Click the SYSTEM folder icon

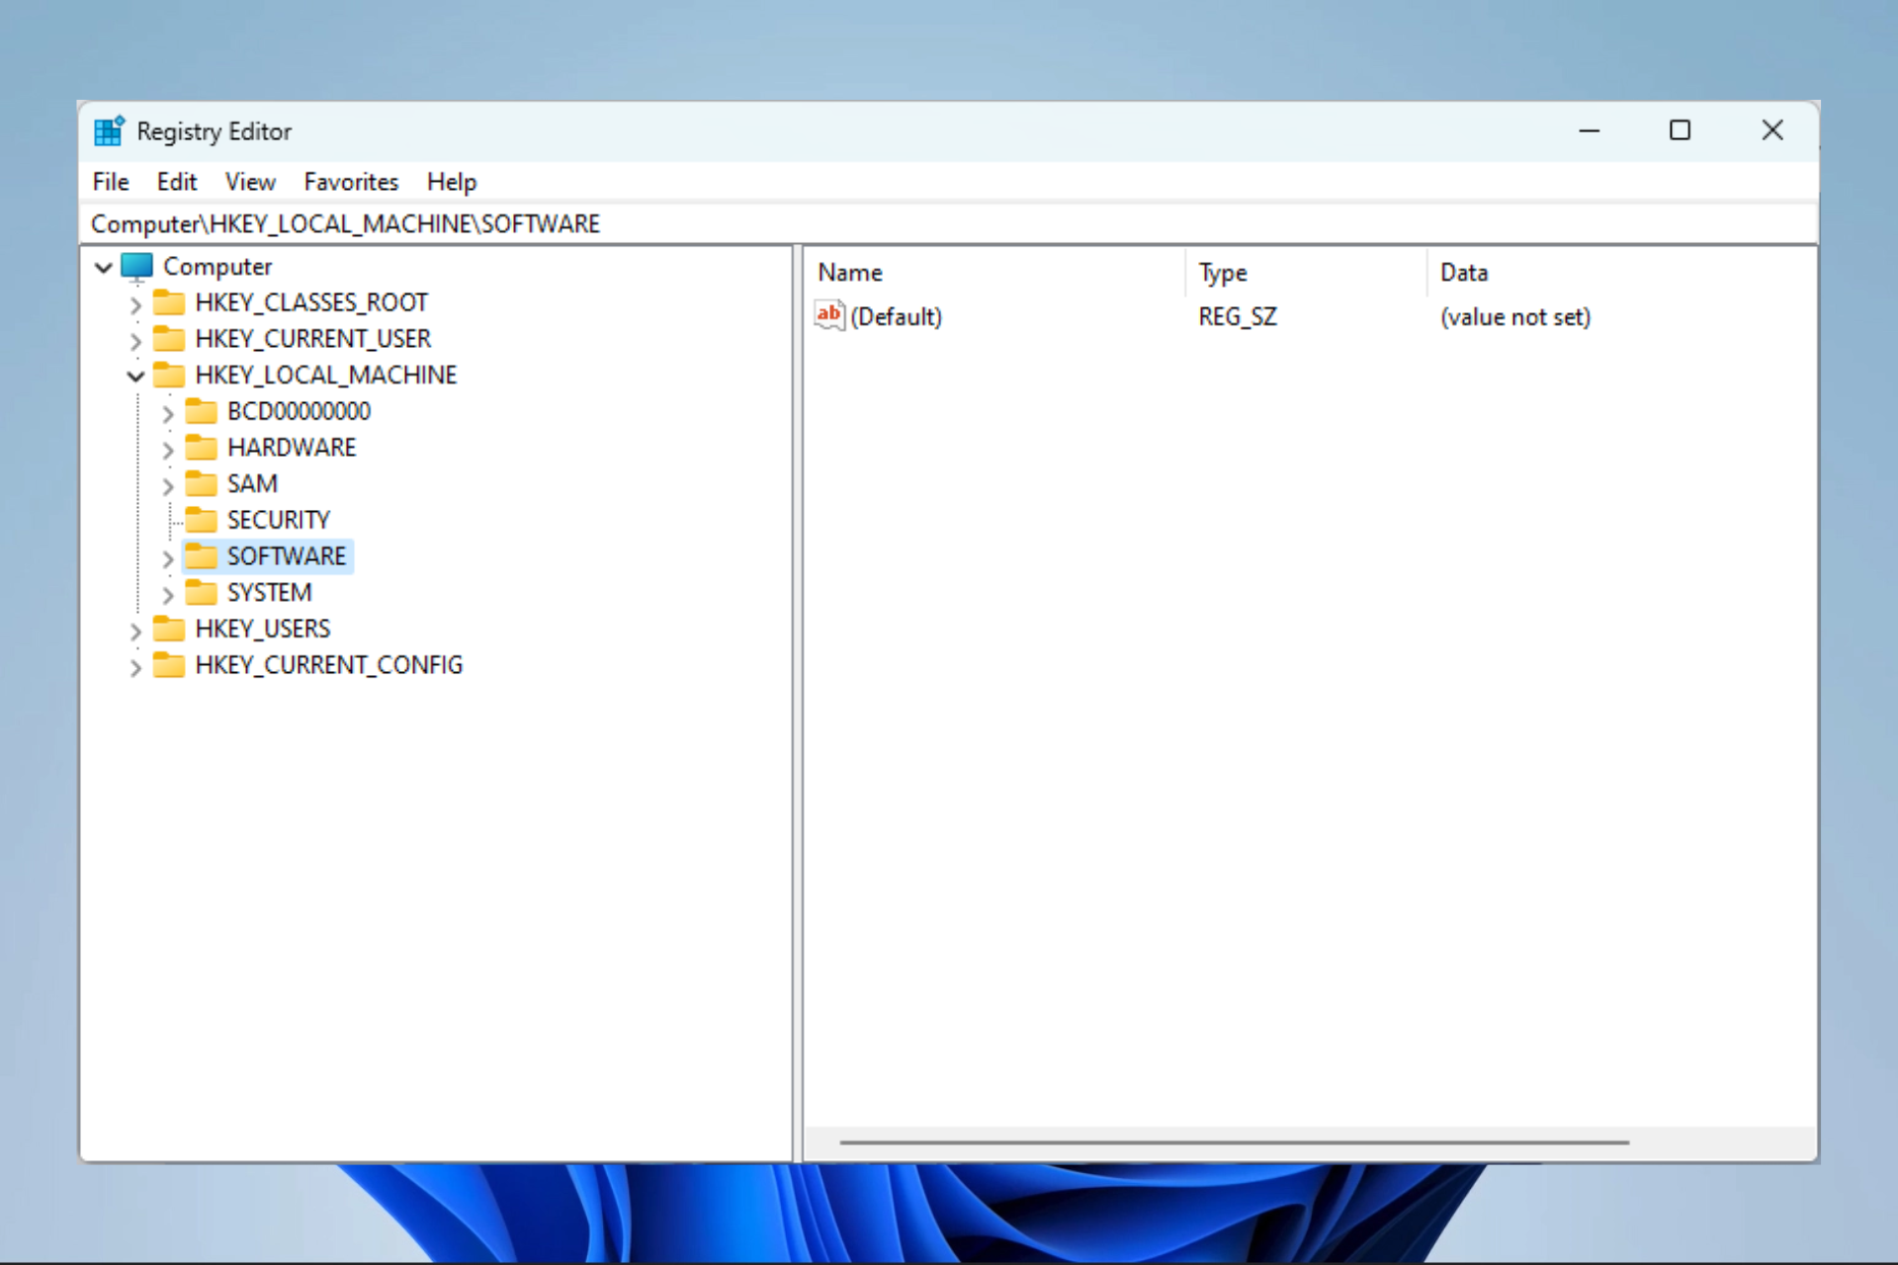tap(202, 592)
